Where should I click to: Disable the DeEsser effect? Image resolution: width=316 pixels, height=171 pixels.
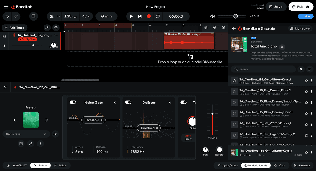(128, 103)
